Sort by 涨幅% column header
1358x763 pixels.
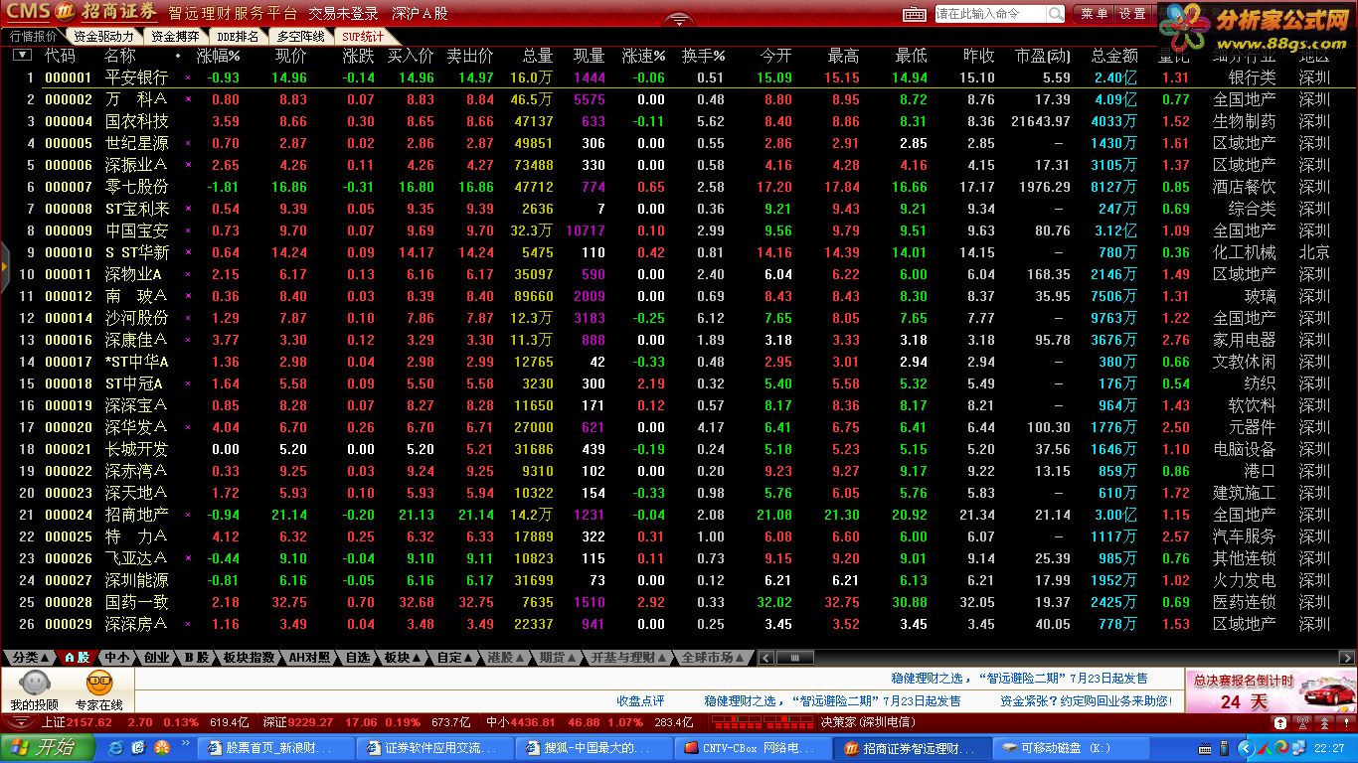[219, 56]
